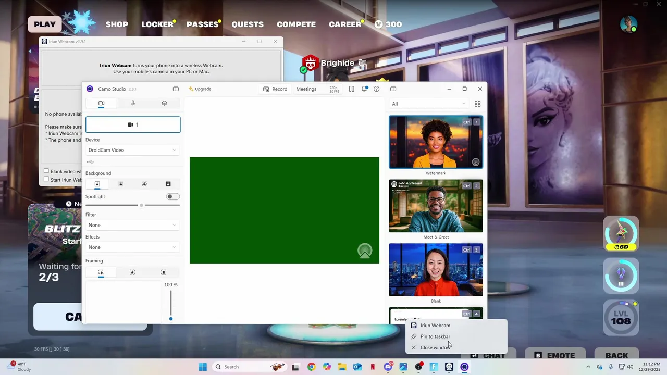
Task: Open the PASSES tab in the game
Action: [x=202, y=24]
